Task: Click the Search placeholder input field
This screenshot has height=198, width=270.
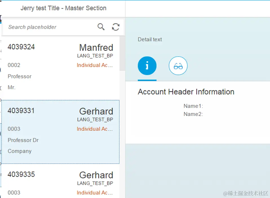Action: (51, 27)
